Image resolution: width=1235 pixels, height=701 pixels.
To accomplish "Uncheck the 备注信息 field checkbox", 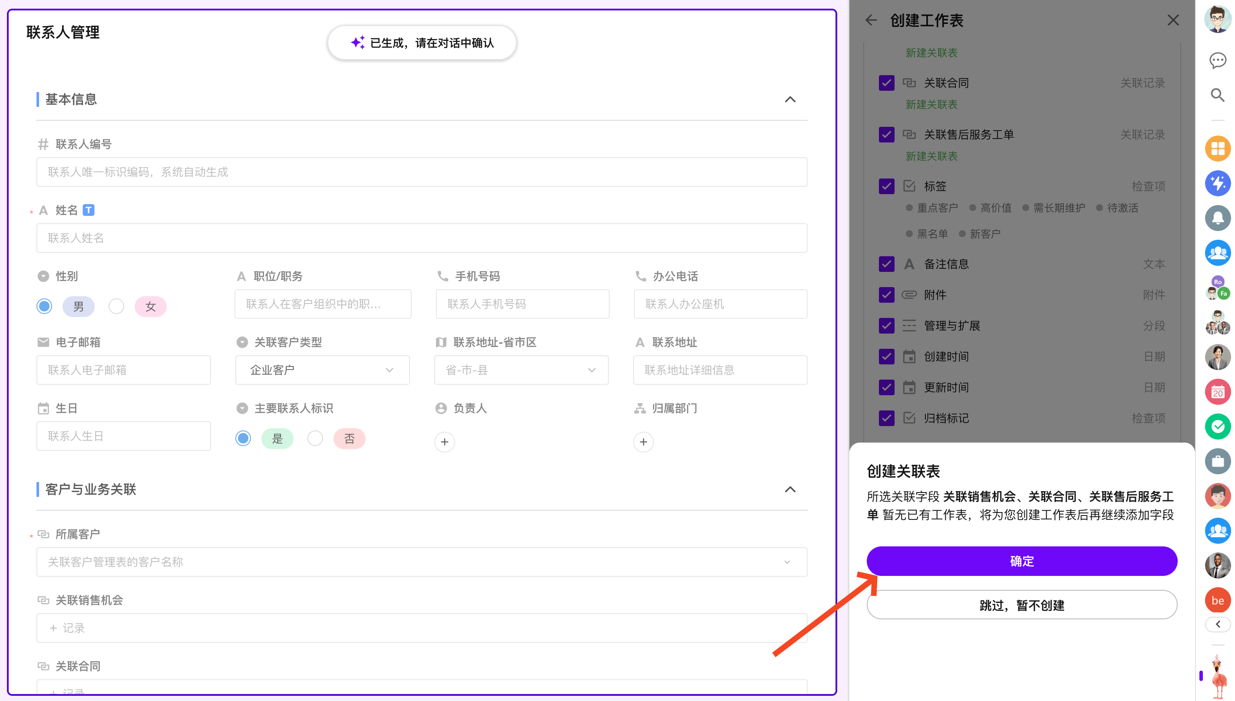I will click(x=886, y=264).
